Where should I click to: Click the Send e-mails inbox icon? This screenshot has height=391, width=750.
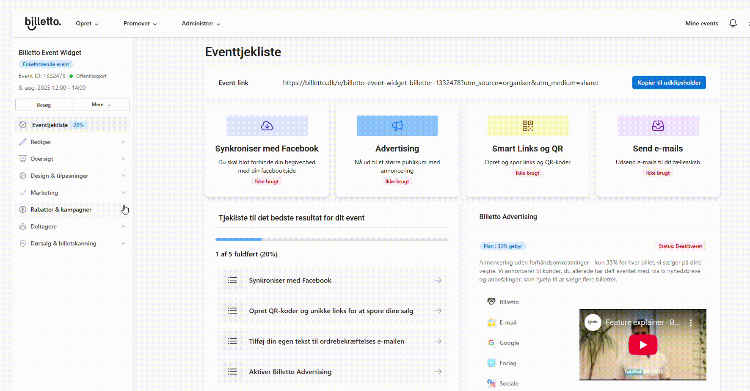click(x=658, y=126)
